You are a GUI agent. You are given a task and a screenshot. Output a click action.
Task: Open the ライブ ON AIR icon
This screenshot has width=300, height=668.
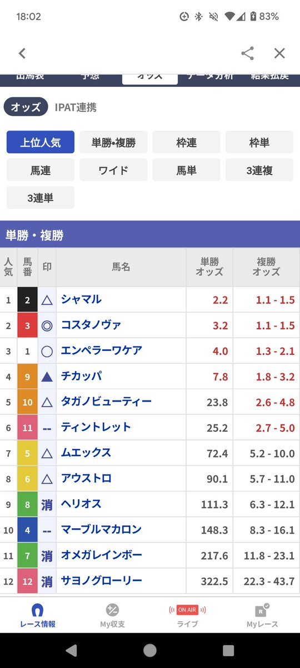coord(187,610)
